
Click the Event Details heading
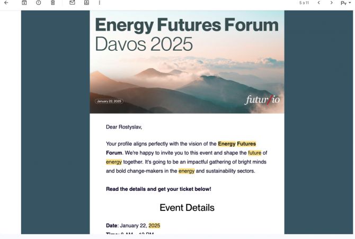(x=187, y=208)
